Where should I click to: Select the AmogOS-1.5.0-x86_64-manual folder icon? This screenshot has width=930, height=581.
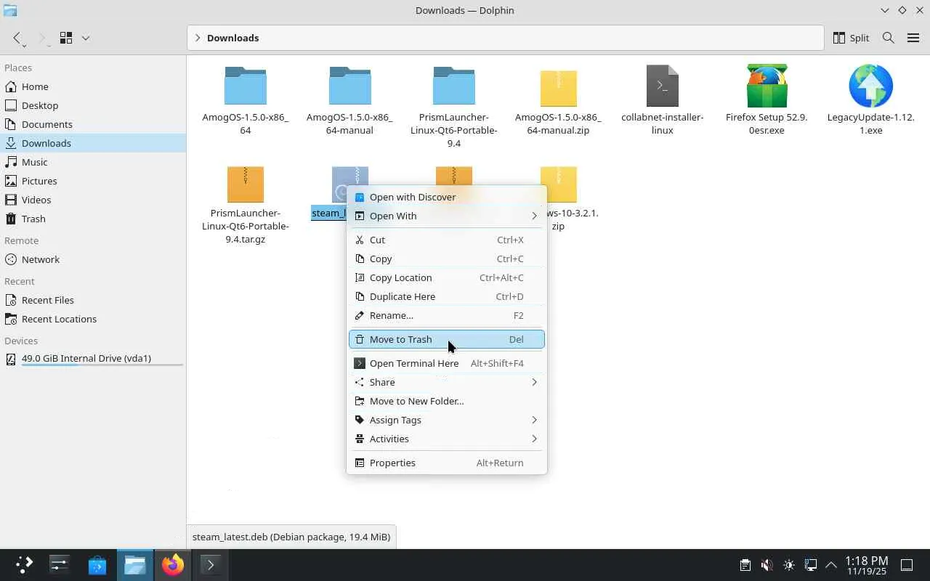349,86
